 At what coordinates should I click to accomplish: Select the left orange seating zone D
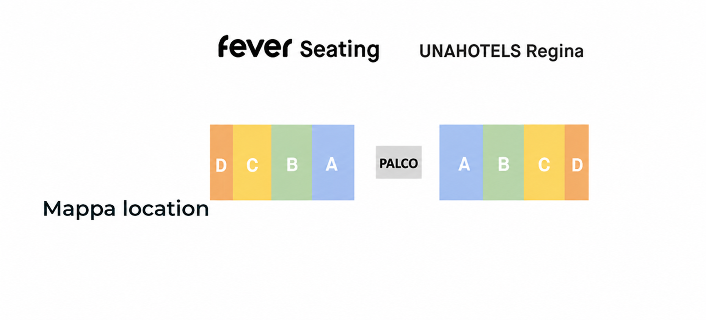click(x=221, y=162)
